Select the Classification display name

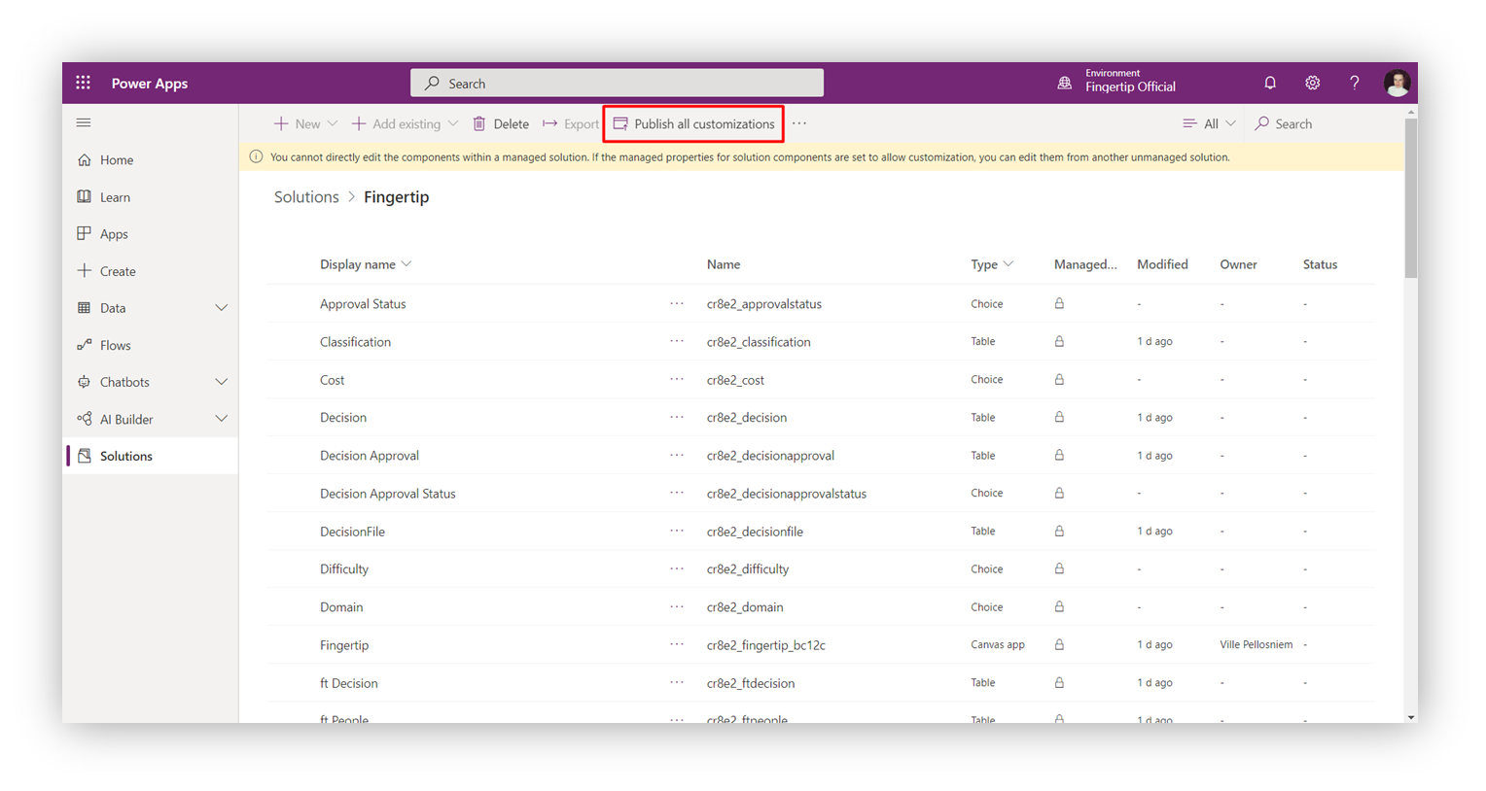[x=355, y=342]
